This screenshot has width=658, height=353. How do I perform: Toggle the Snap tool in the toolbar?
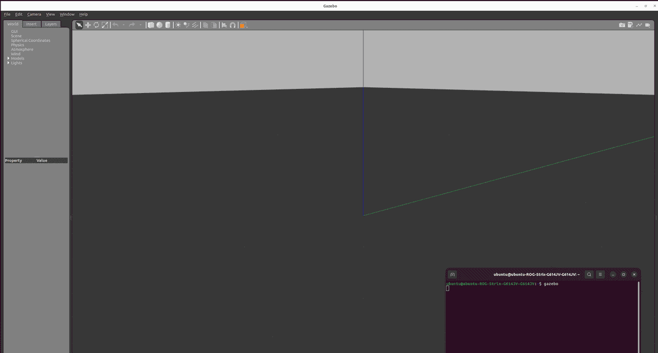[232, 25]
